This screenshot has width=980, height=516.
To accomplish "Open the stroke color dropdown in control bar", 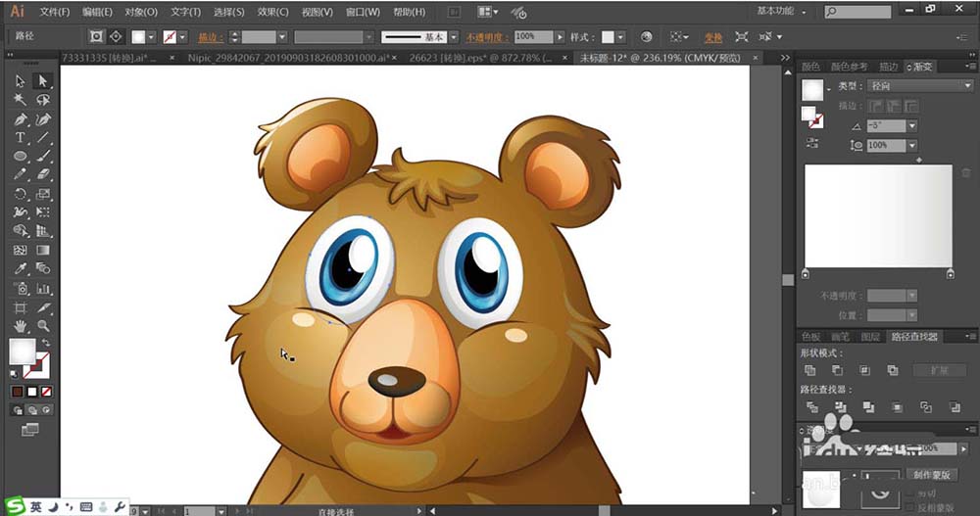I will pyautogui.click(x=182, y=37).
